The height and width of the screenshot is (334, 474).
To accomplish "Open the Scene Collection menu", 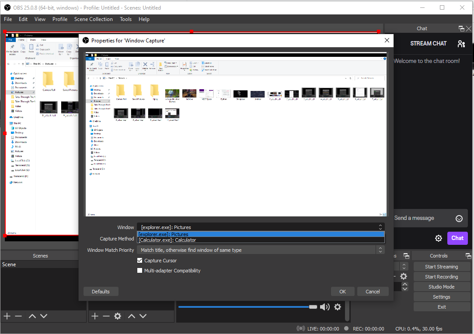I will coord(93,19).
